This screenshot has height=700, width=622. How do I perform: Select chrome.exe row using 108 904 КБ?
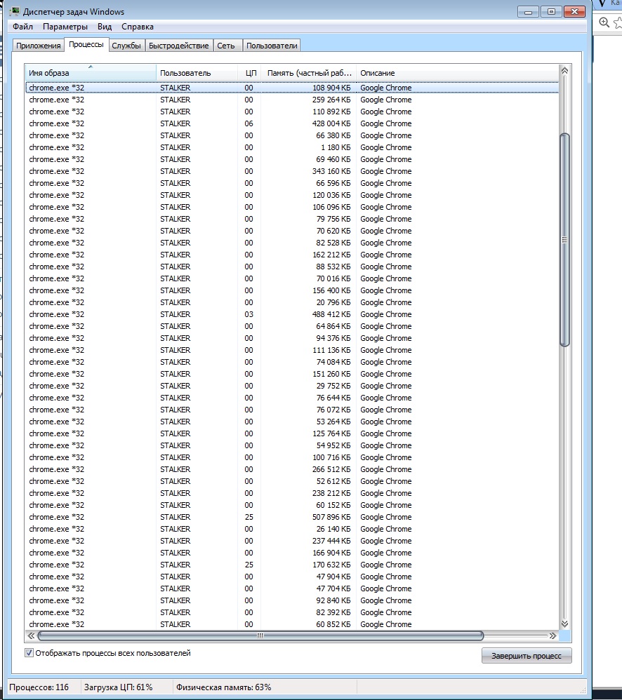292,88
